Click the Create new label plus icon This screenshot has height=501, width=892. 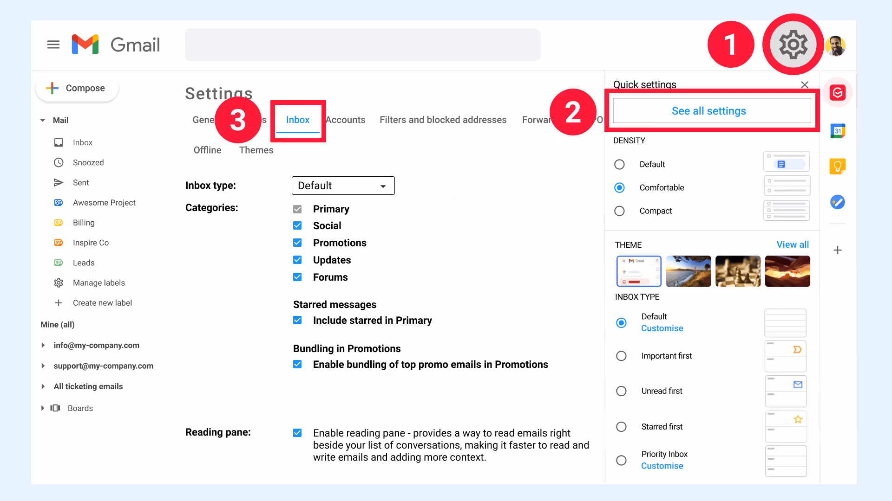(x=59, y=303)
